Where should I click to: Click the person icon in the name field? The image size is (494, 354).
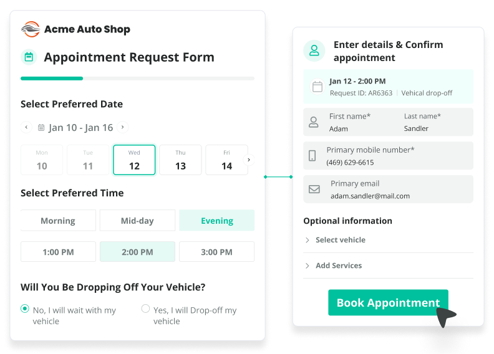(x=314, y=122)
